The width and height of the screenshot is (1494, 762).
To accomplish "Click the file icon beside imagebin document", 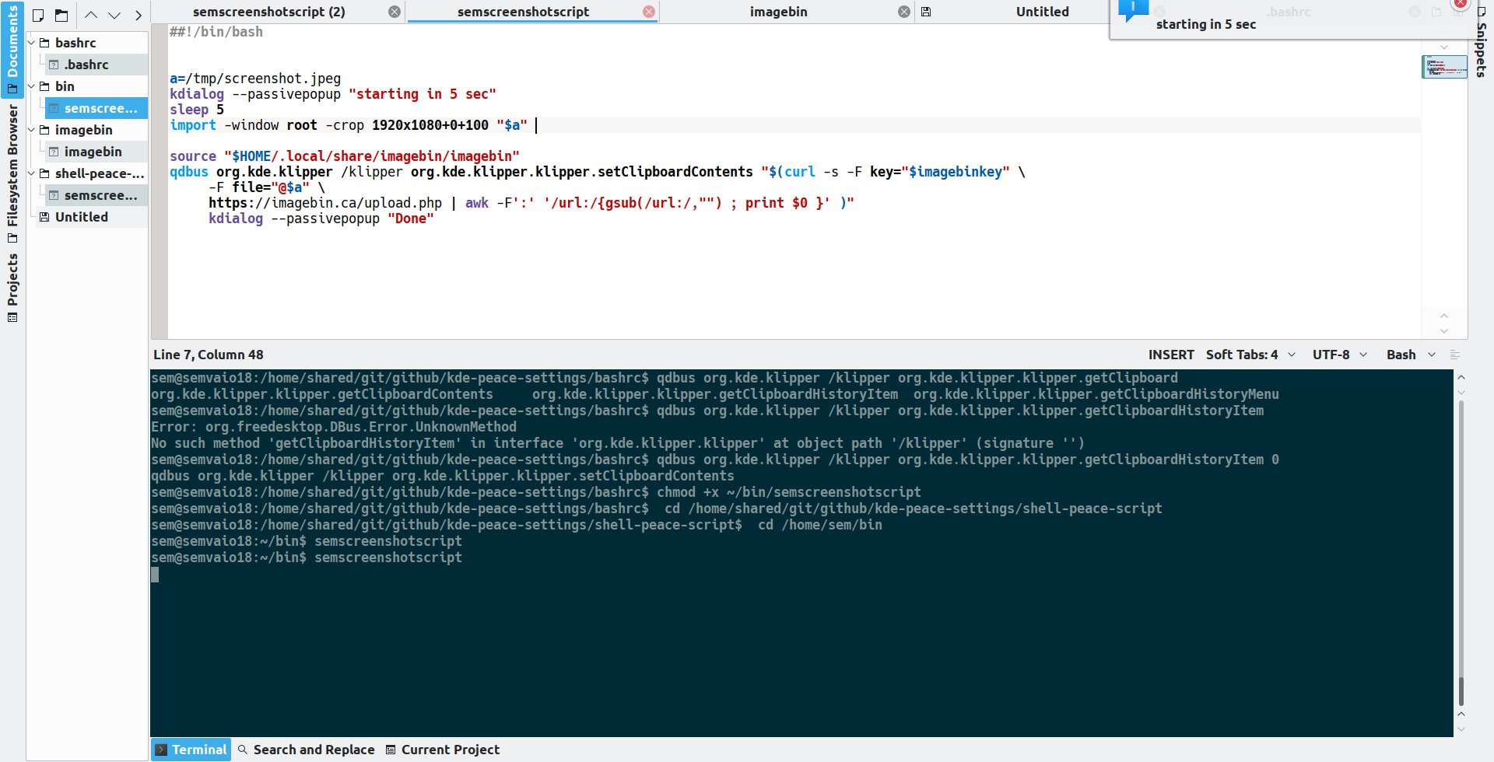I will tap(54, 152).
